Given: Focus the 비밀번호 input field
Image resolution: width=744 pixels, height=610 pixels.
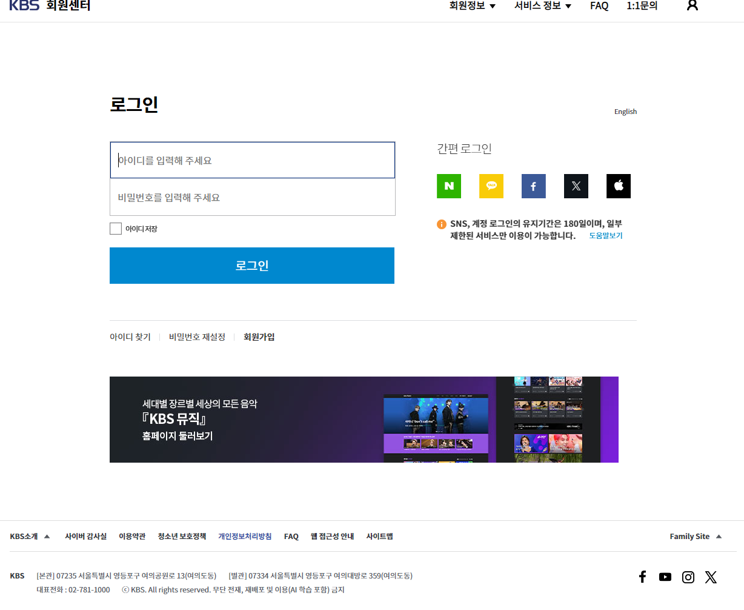Looking at the screenshot, I should point(253,197).
